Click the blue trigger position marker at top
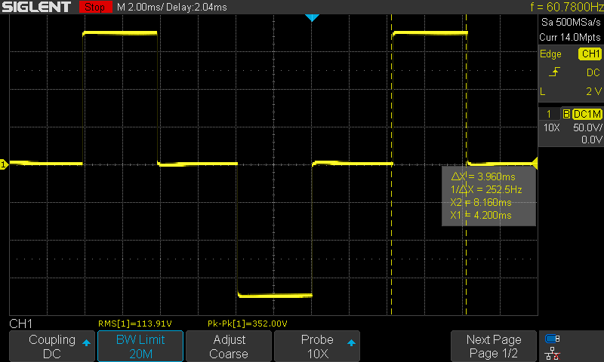This screenshot has width=604, height=362. click(311, 17)
